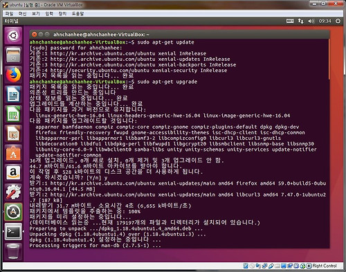Click the keyboard input indicator in top panel
Screen dimensions: 346x272
coord(290,21)
